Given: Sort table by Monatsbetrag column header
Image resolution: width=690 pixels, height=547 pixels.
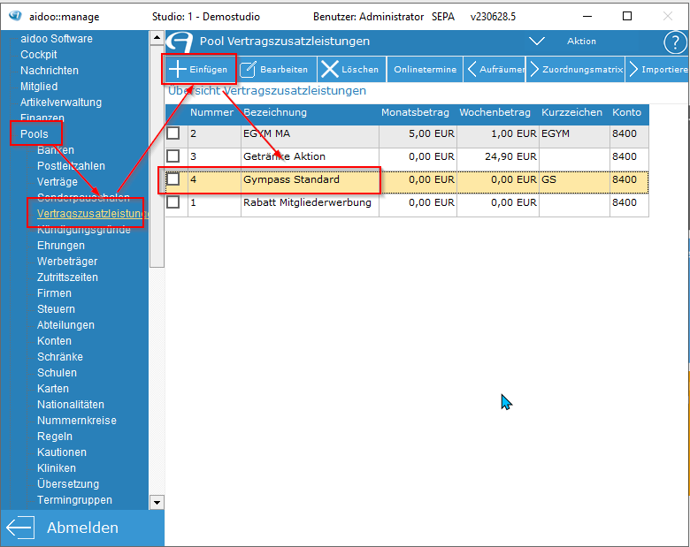Looking at the screenshot, I should (415, 113).
